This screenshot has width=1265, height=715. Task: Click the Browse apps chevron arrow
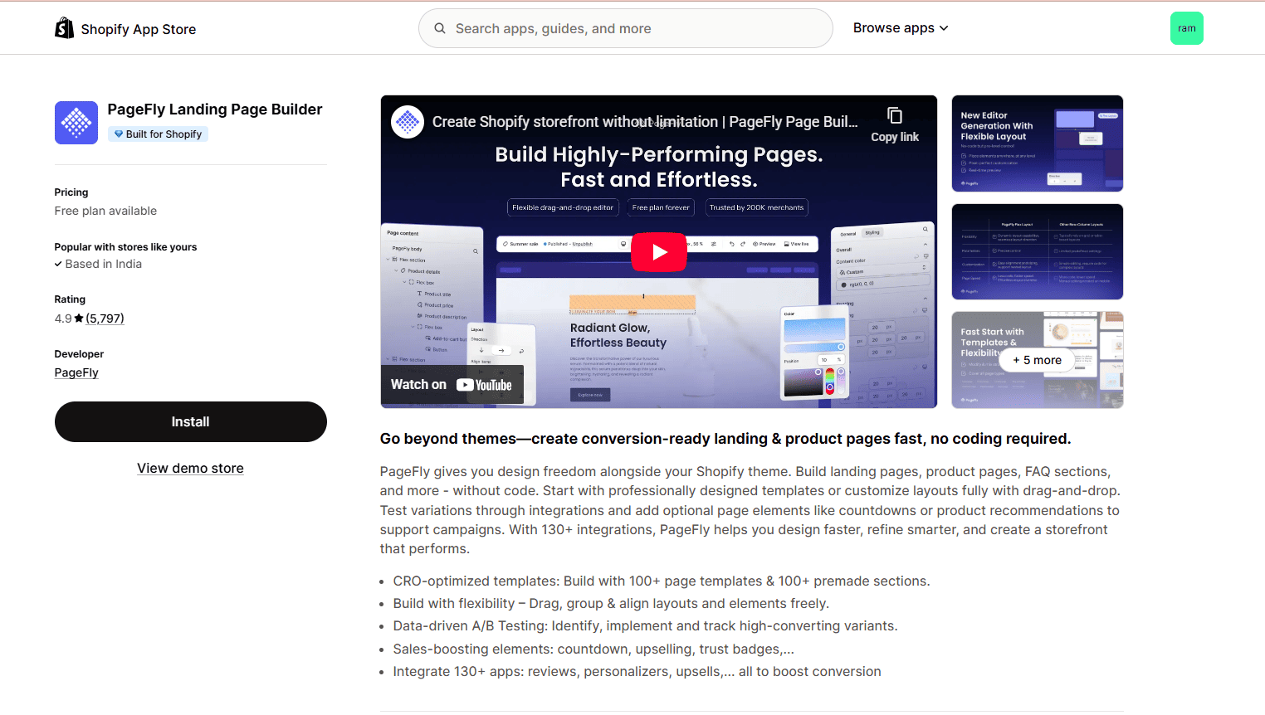pos(944,28)
